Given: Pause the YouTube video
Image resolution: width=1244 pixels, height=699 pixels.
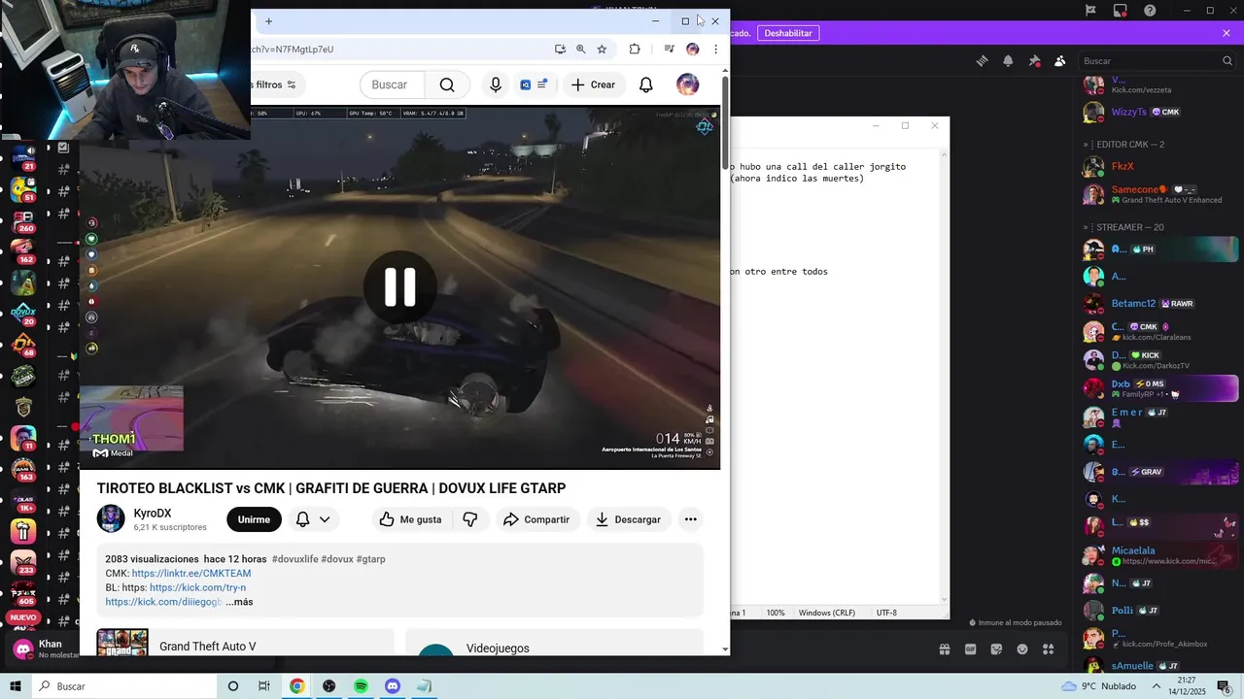Looking at the screenshot, I should (399, 287).
